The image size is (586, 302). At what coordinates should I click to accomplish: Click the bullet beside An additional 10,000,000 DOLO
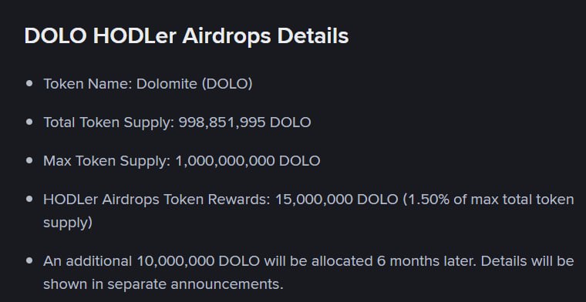[29, 260]
